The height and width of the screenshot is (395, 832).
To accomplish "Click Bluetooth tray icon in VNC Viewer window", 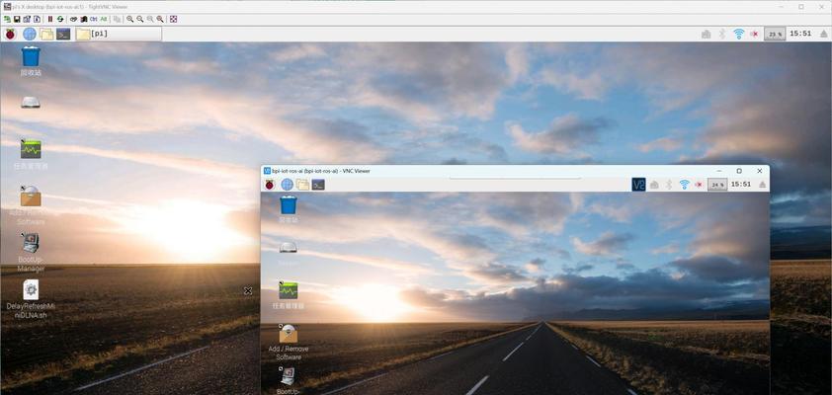I will click(669, 185).
